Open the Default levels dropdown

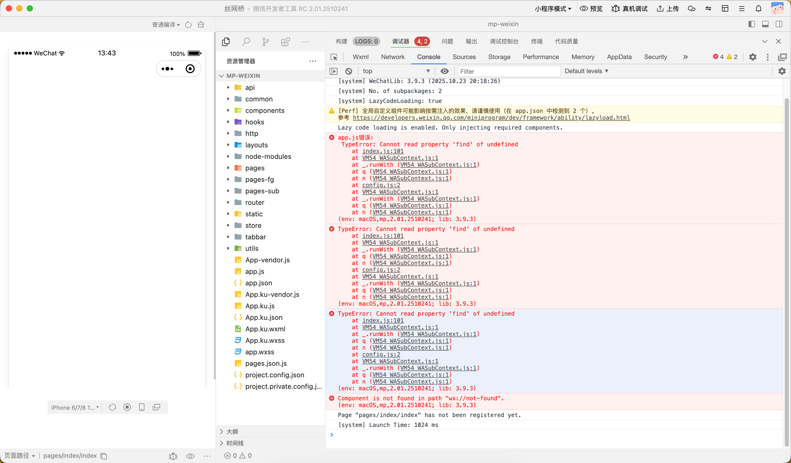point(586,71)
